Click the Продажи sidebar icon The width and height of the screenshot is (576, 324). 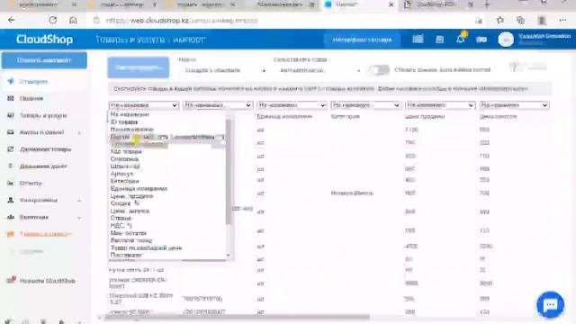coord(11,98)
